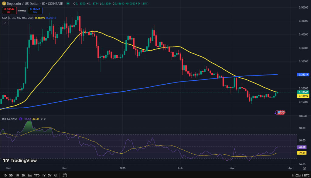
Task: Click the 0.00003 spread value
Action: (x=22, y=11)
